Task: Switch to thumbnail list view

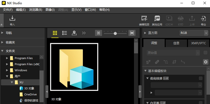Action: [x=65, y=33]
